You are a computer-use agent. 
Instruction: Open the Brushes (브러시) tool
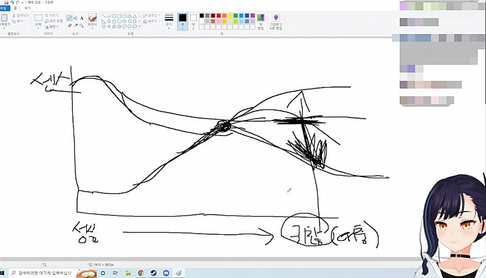point(92,20)
